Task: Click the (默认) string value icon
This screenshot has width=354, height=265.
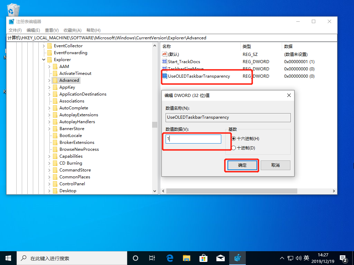Action: [x=165, y=54]
